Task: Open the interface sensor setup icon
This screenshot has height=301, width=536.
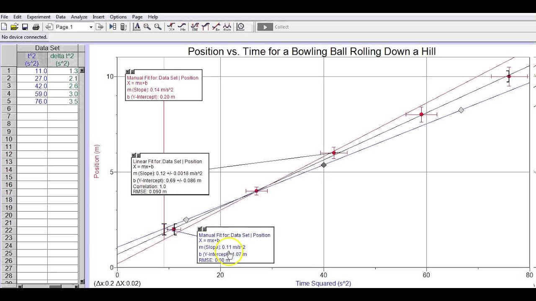Action: 123,27
